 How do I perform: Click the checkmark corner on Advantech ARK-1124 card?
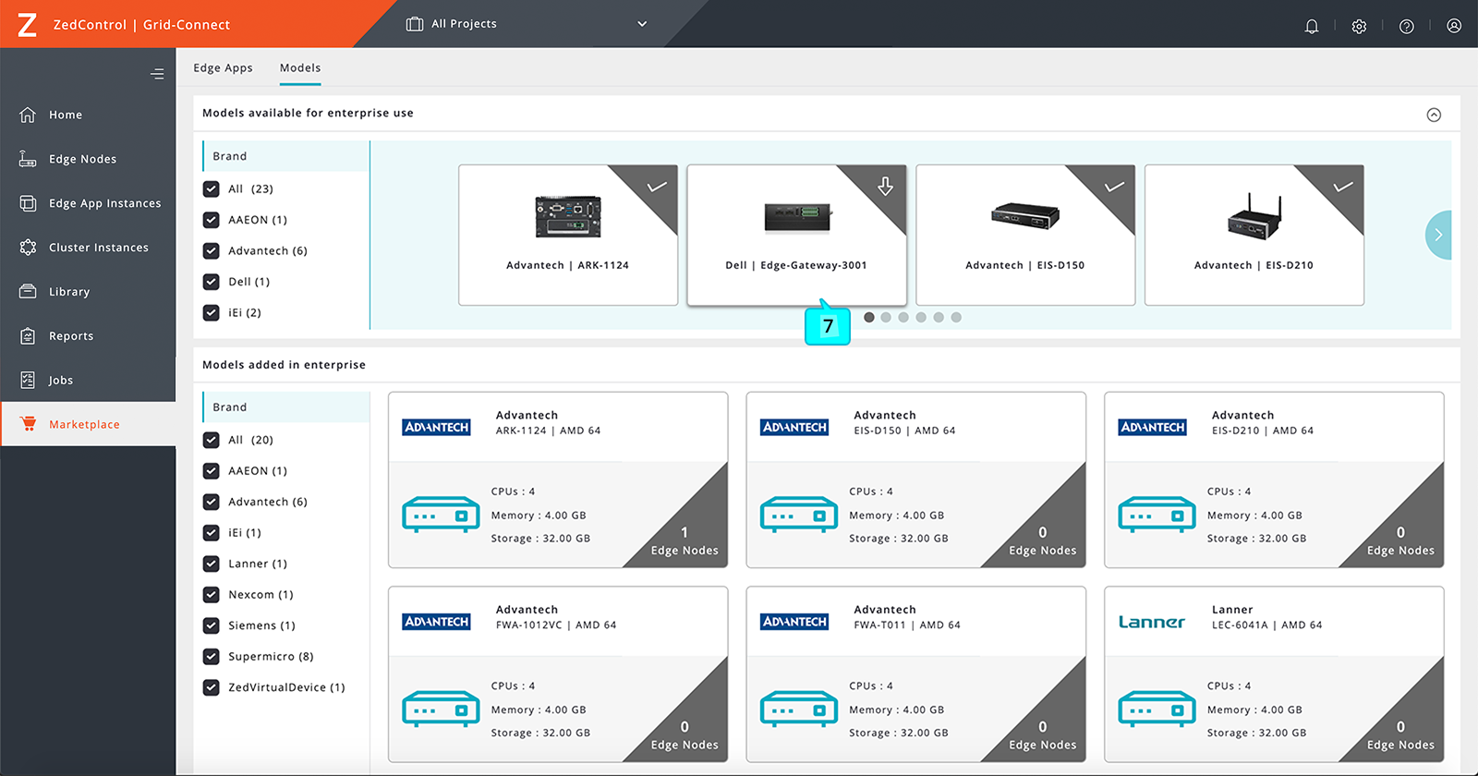(657, 187)
